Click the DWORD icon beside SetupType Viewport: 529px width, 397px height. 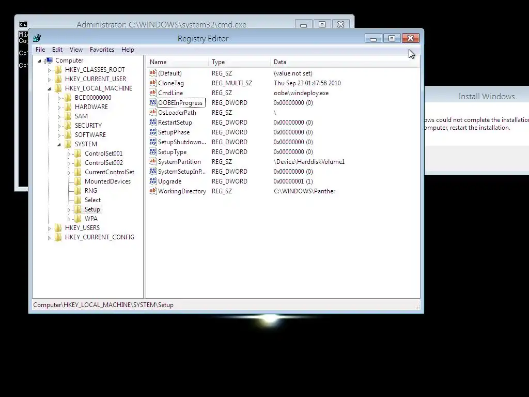point(153,151)
